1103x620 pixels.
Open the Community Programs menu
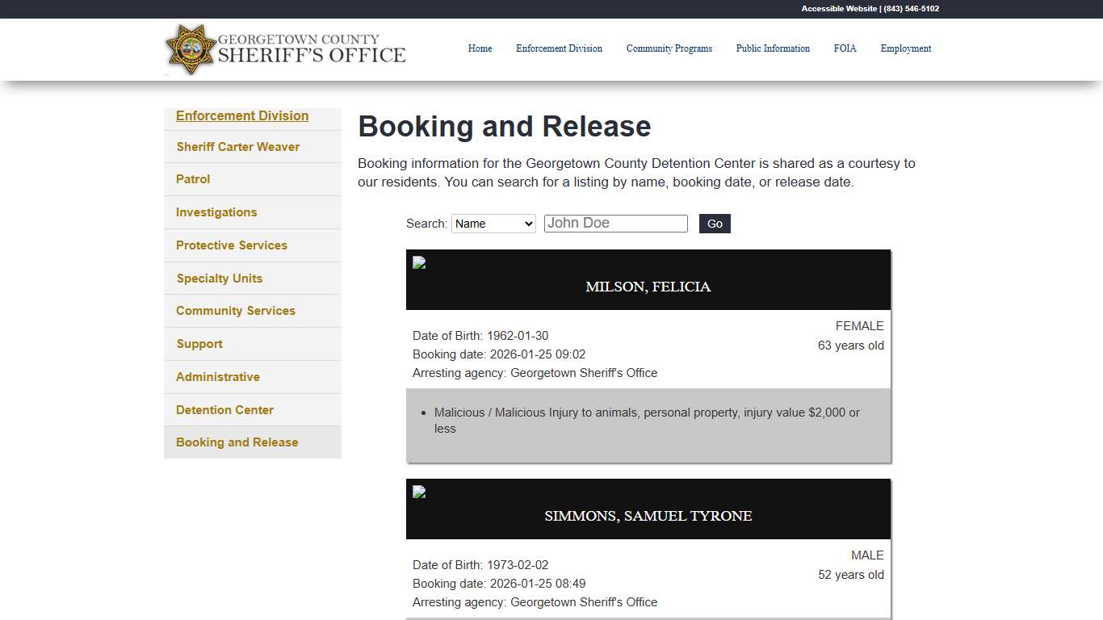tap(669, 48)
